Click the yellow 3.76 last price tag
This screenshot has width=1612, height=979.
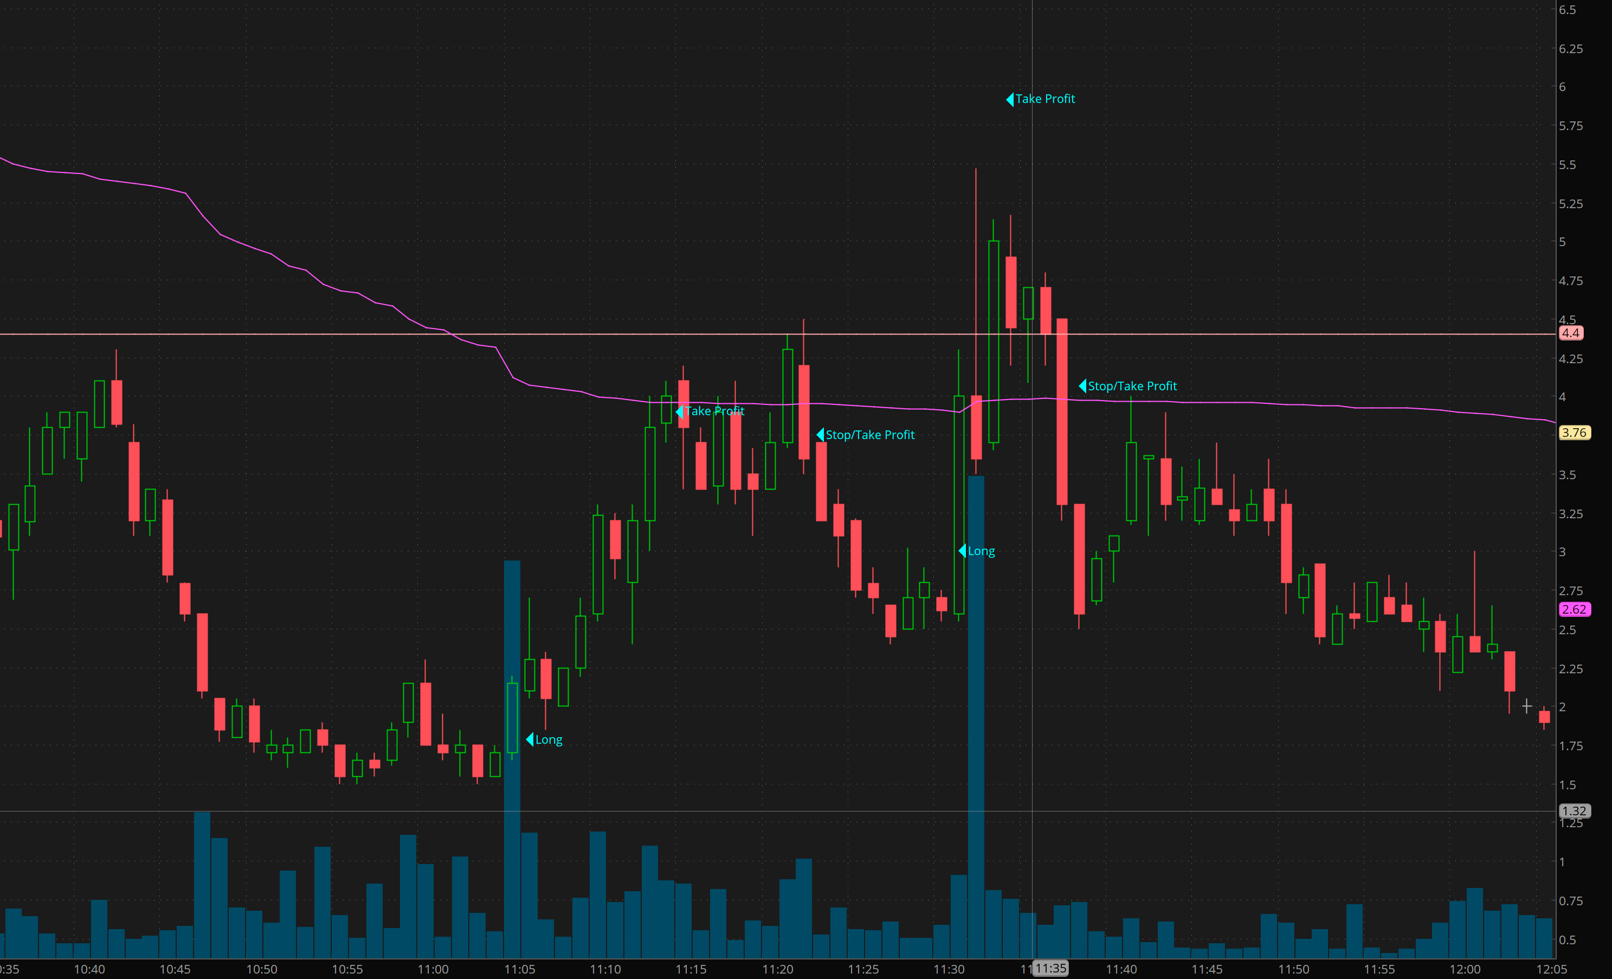[x=1574, y=433]
